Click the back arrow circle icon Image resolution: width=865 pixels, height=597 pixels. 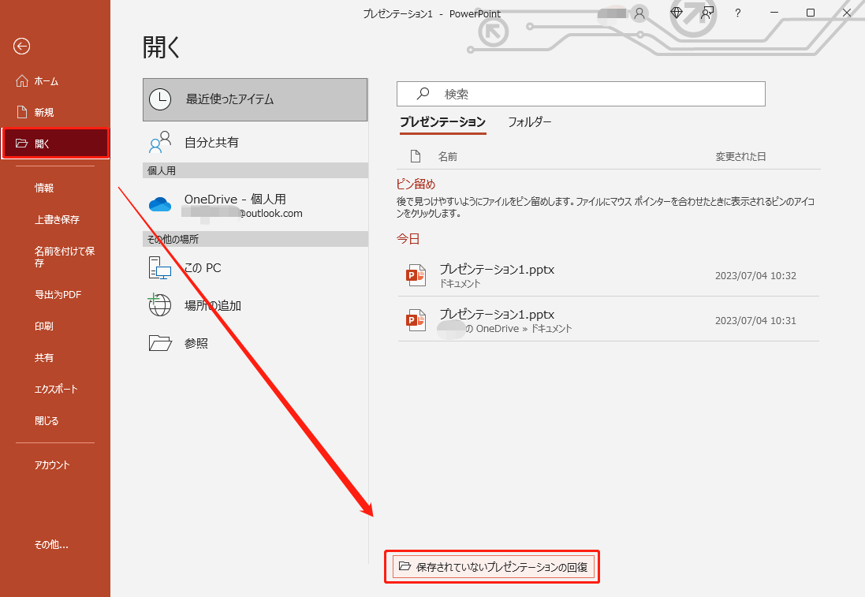click(21, 47)
